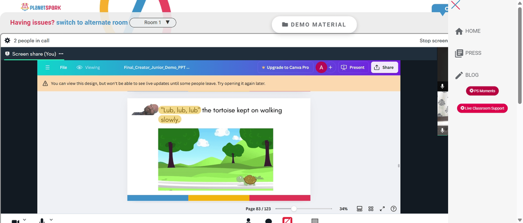
Task: Click the PS Moments pill button
Action: click(x=482, y=91)
